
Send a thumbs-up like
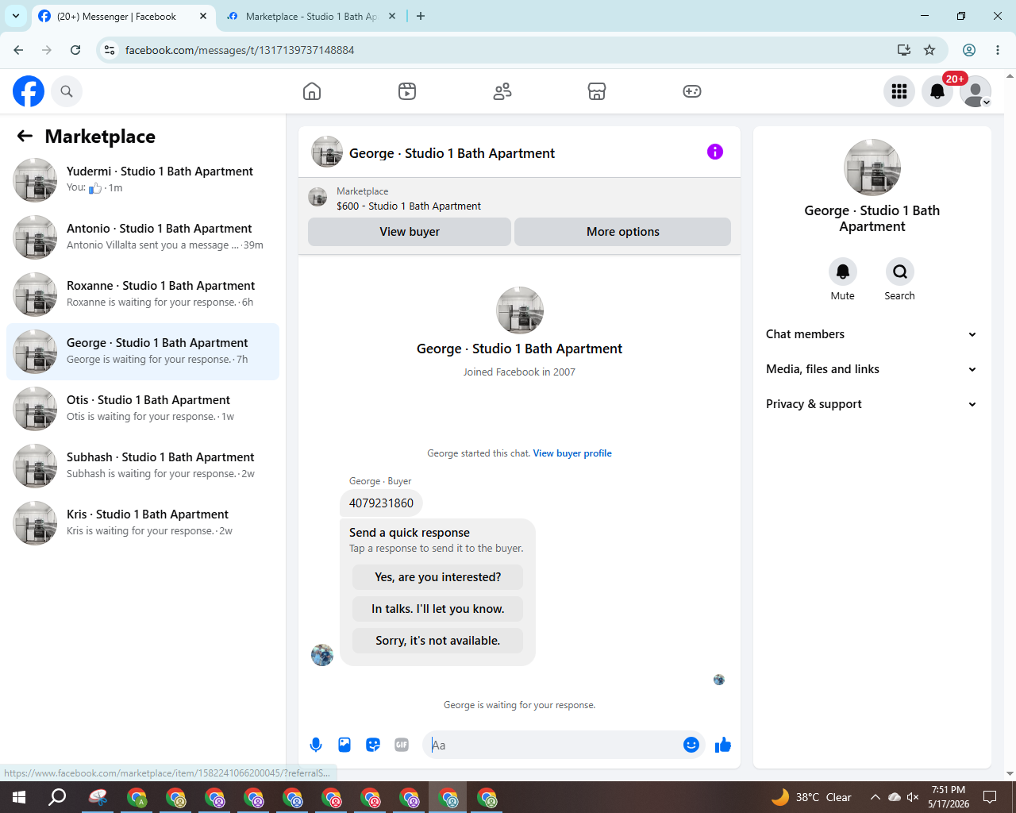tap(723, 745)
